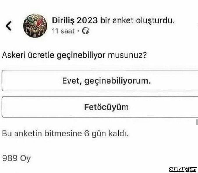Screen dimensions: 198x173
Task: Check post audience via globe icon
Action: coord(86,31)
